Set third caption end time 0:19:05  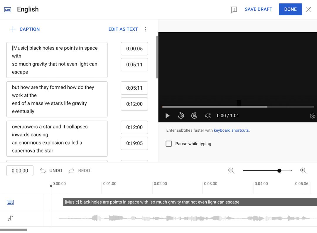(134, 143)
